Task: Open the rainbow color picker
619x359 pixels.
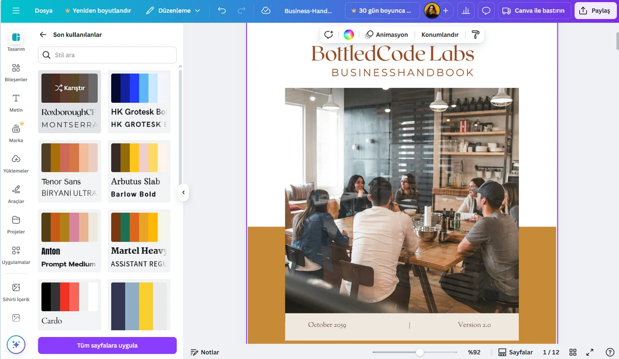Action: pos(349,35)
